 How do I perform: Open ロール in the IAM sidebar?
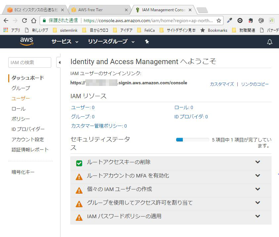19,108
